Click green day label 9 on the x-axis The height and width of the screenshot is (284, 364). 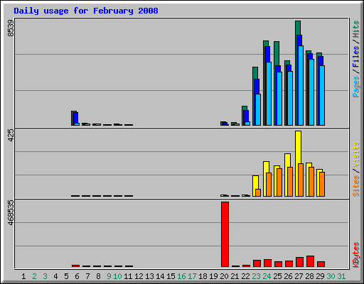[109, 276]
